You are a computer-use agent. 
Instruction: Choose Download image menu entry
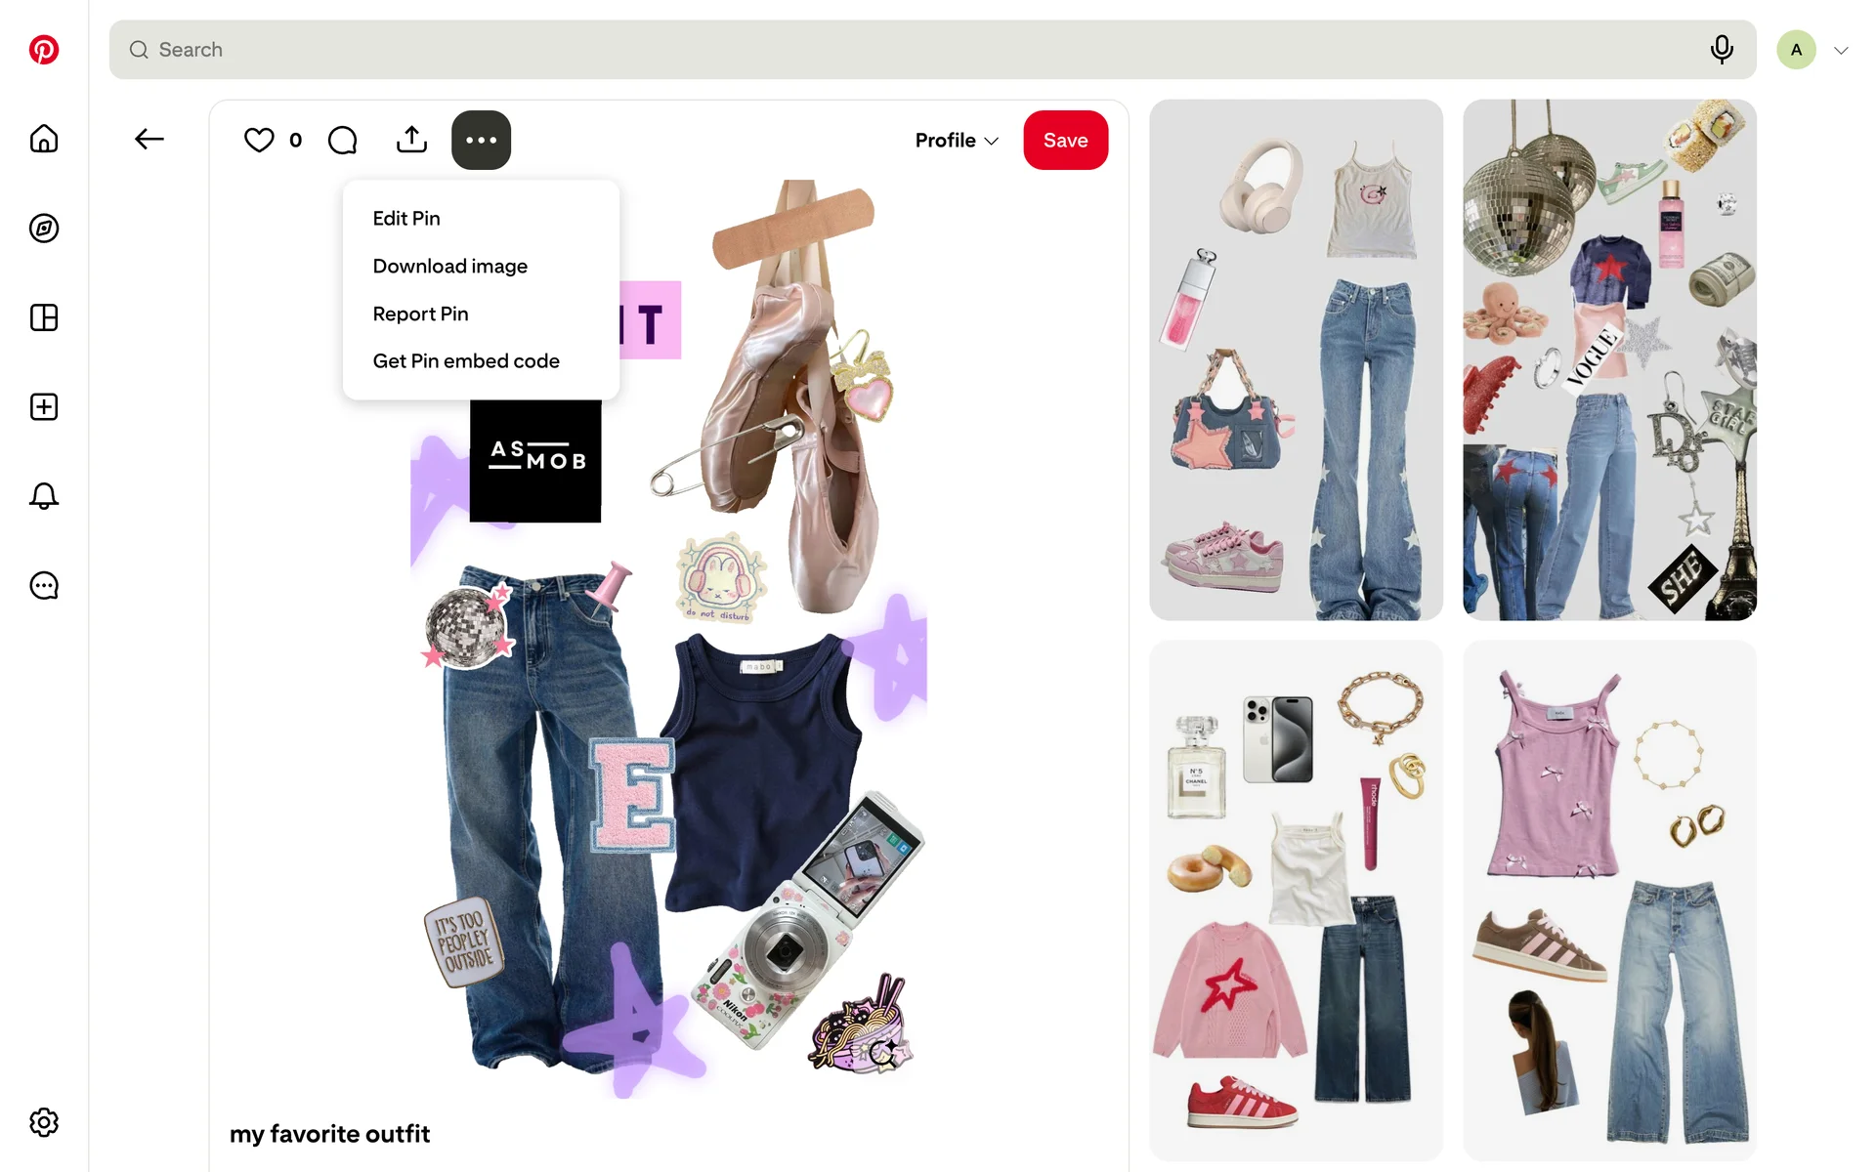point(450,267)
